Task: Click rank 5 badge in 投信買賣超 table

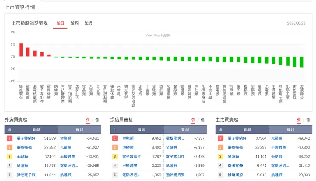Action: pyautogui.click(x=115, y=175)
